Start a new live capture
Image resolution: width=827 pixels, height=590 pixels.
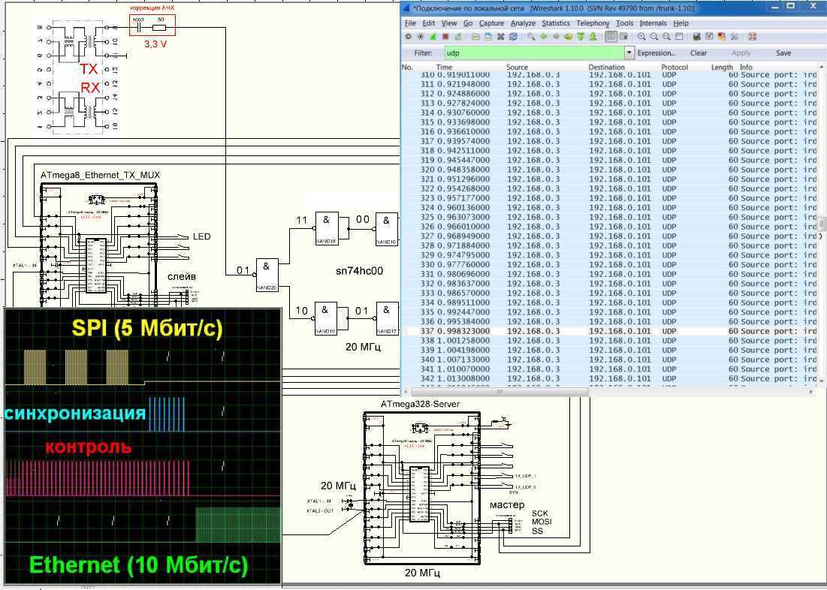point(433,36)
